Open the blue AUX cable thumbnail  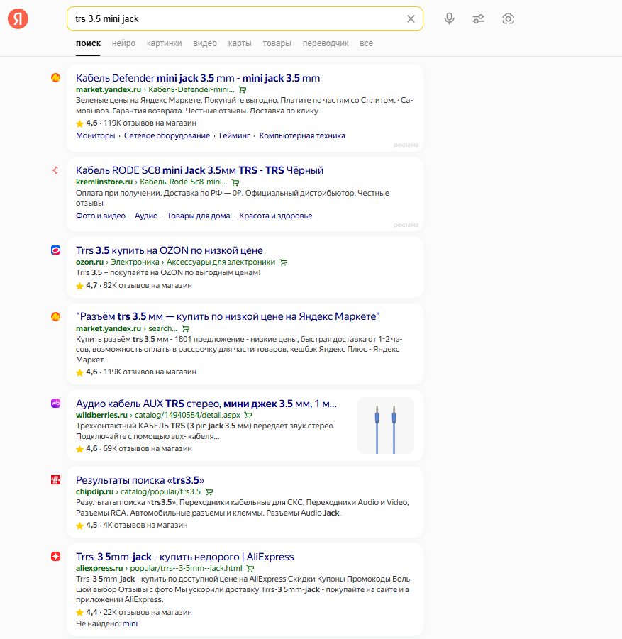pos(386,426)
